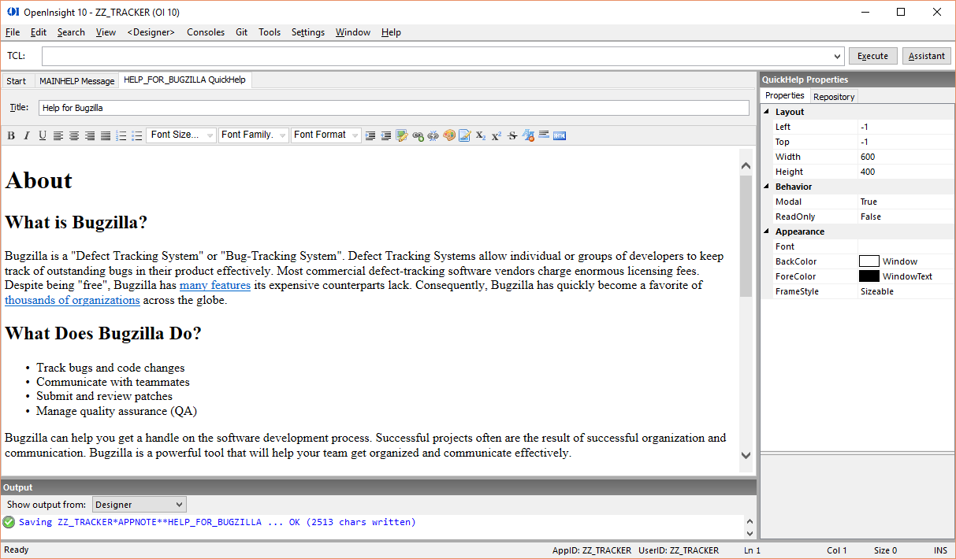The height and width of the screenshot is (559, 956).
Task: Click the remove link icon
Action: click(x=433, y=135)
